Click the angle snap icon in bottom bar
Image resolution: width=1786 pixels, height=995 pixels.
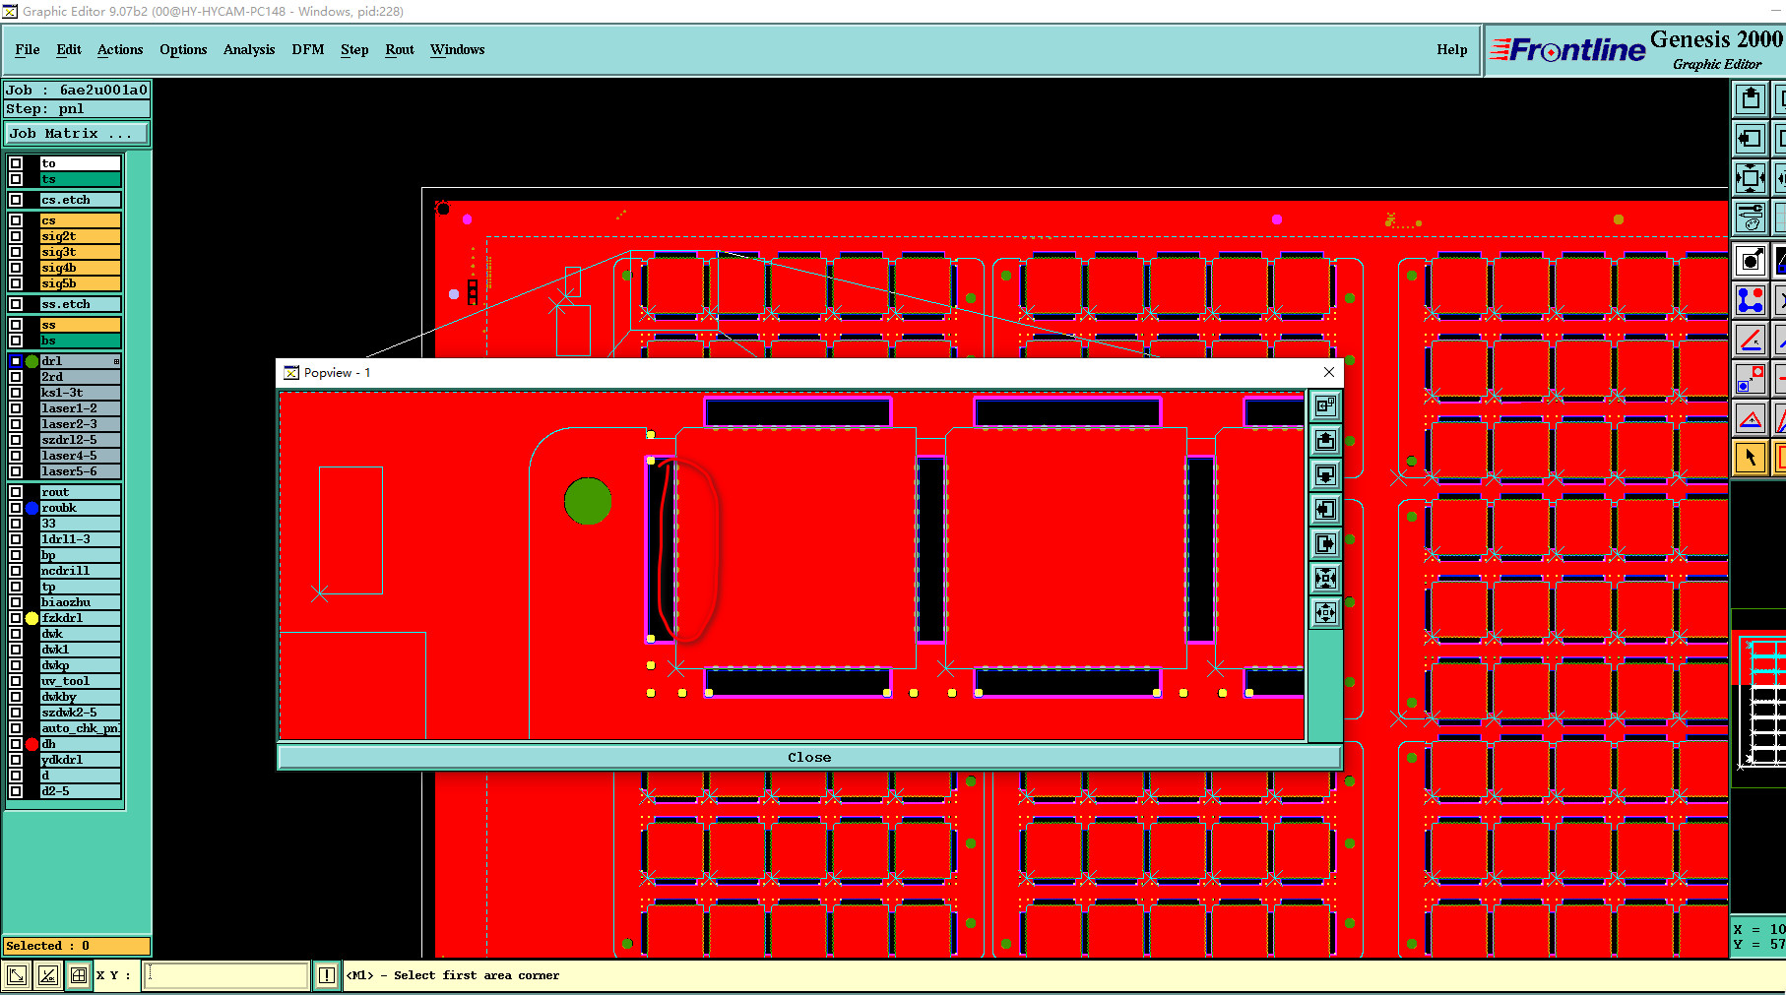pos(47,975)
